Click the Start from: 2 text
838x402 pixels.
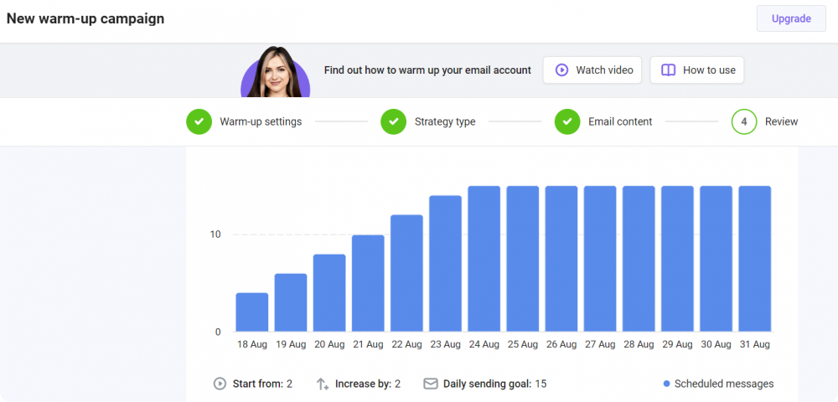click(x=262, y=384)
